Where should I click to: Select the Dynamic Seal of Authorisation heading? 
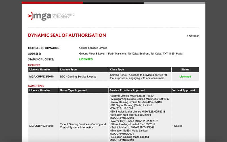click(67, 35)
